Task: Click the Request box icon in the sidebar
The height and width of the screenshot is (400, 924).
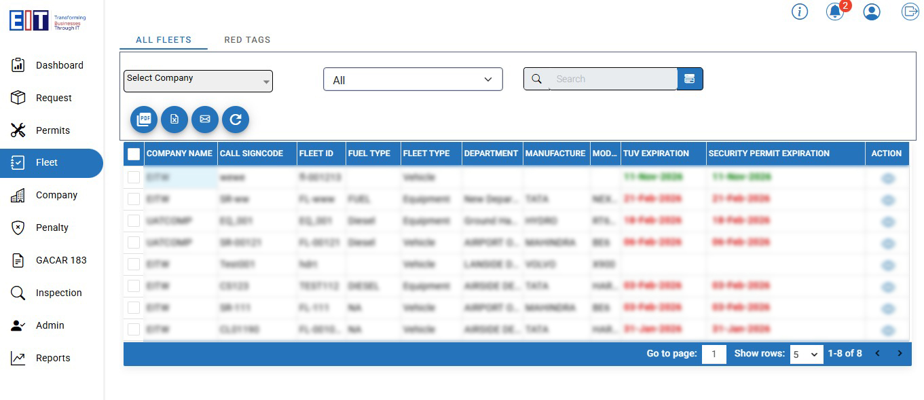Action: pyautogui.click(x=18, y=98)
